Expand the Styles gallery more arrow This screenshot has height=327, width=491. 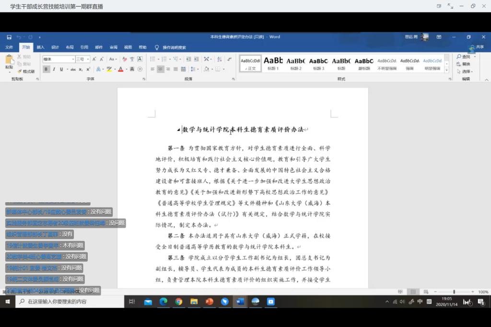coord(447,70)
